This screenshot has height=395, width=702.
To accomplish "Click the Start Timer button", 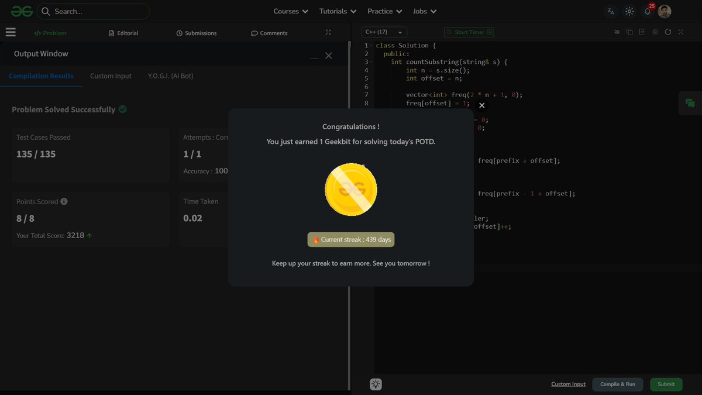I will tap(469, 32).
